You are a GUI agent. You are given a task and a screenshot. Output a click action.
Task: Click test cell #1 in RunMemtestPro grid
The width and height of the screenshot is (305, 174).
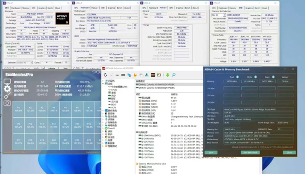click(x=19, y=109)
